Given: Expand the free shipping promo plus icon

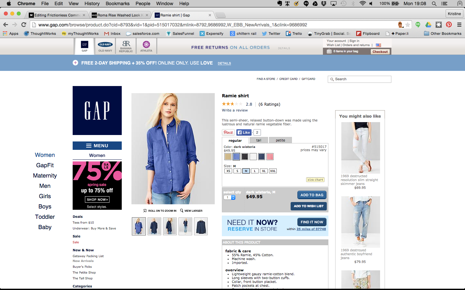Looking at the screenshot, I should [75, 63].
